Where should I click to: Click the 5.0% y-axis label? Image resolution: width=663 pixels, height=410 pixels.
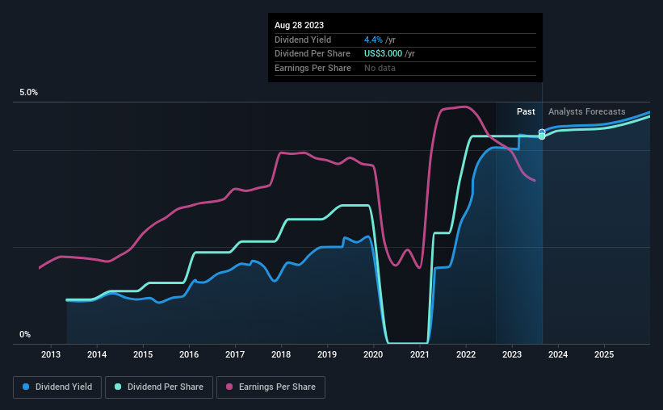pyautogui.click(x=29, y=92)
